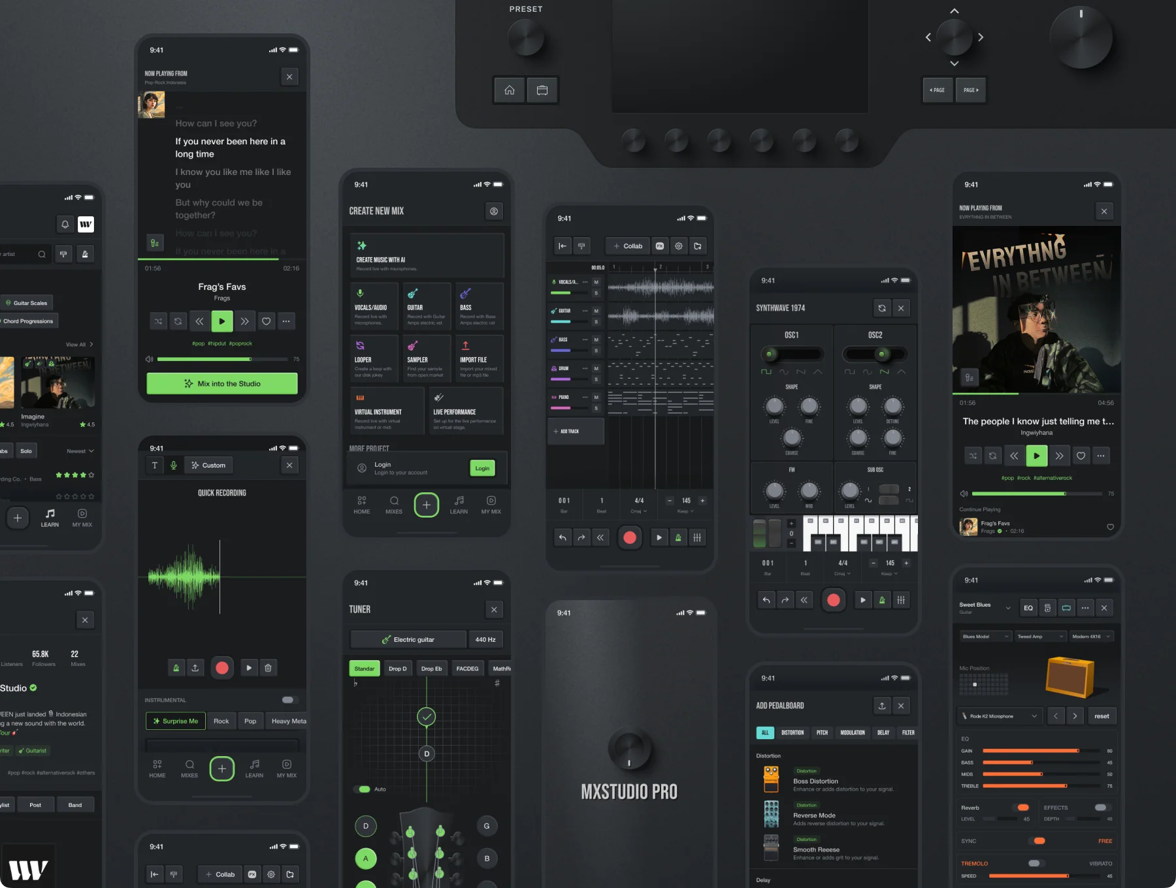Image resolution: width=1176 pixels, height=888 pixels.
Task: Select the Drop D tuning tab
Action: click(x=397, y=669)
